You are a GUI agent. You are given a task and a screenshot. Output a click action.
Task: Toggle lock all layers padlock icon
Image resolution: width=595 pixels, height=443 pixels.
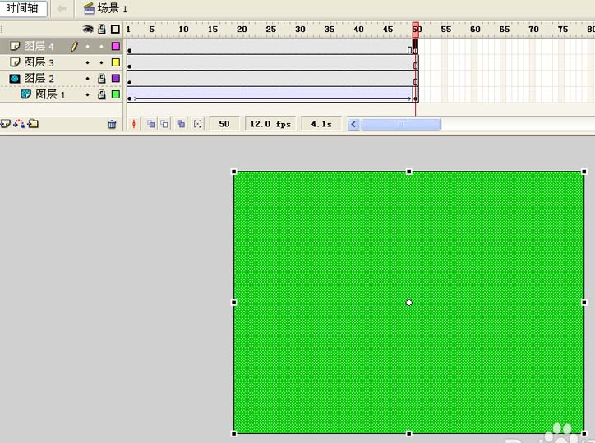(x=102, y=30)
